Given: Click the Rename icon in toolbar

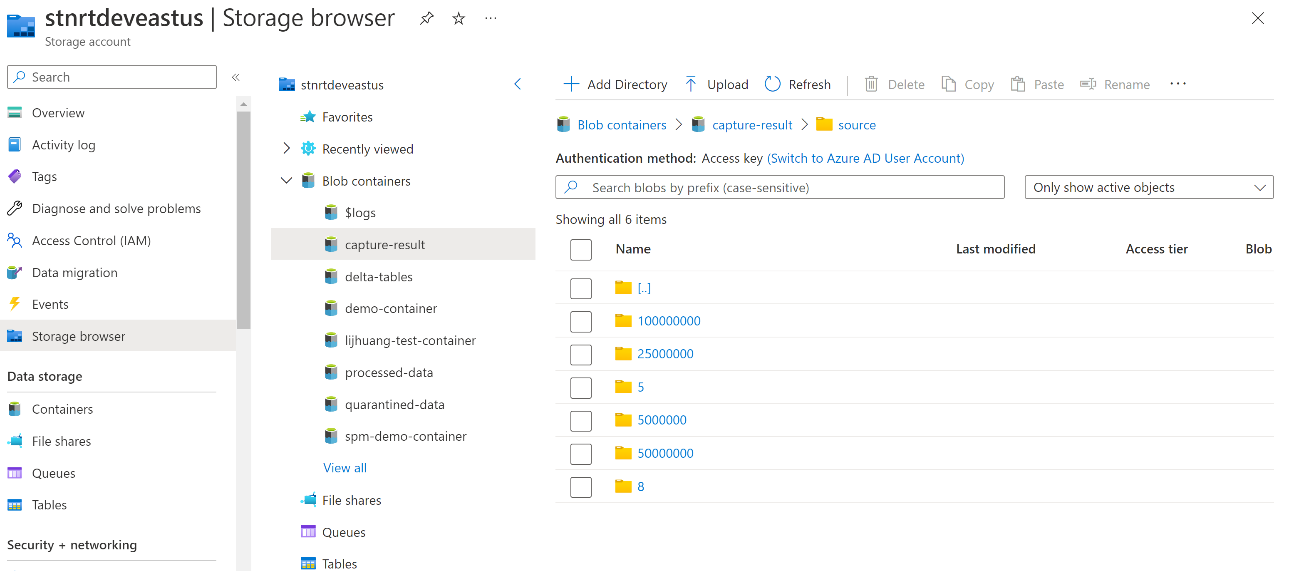Looking at the screenshot, I should [x=1088, y=84].
